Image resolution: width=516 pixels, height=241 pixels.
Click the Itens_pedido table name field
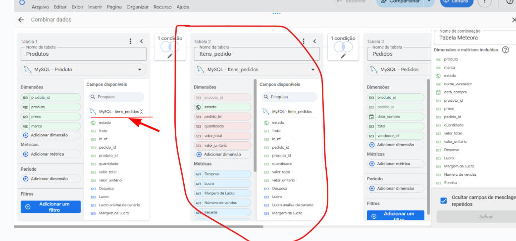click(257, 54)
